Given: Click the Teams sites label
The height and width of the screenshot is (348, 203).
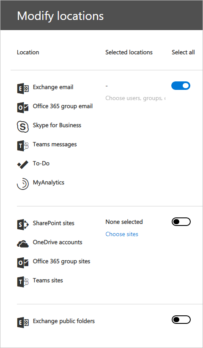Looking at the screenshot, I should click(x=48, y=280).
